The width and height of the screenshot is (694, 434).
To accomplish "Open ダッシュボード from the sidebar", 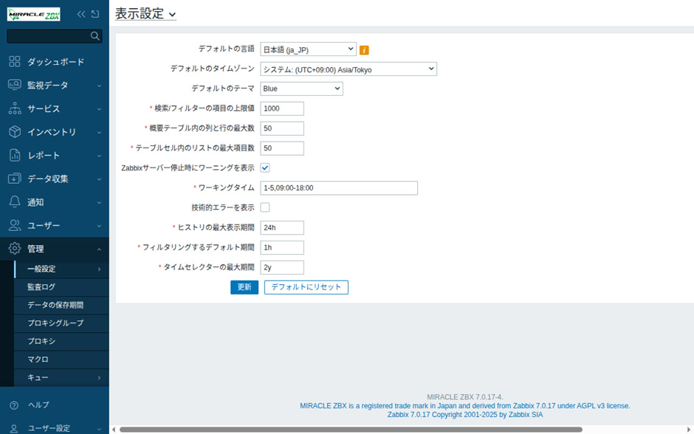I will pyautogui.click(x=55, y=62).
